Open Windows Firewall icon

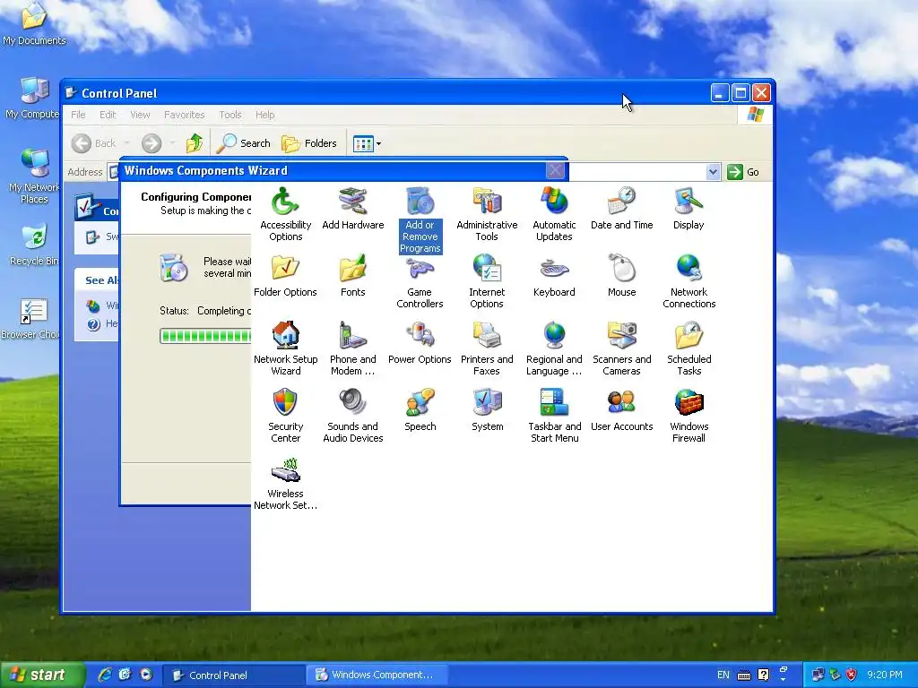(x=688, y=416)
